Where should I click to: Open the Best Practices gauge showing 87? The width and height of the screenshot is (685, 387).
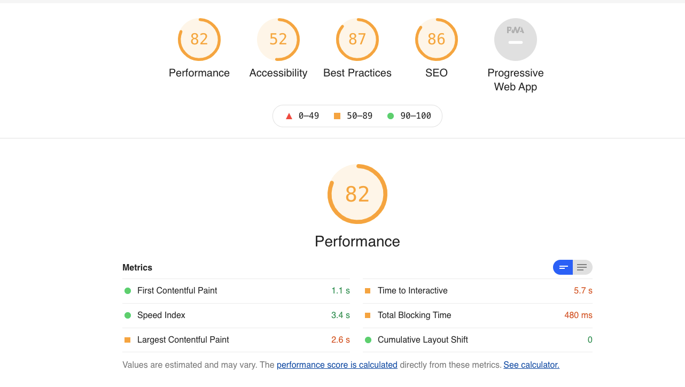click(x=357, y=39)
